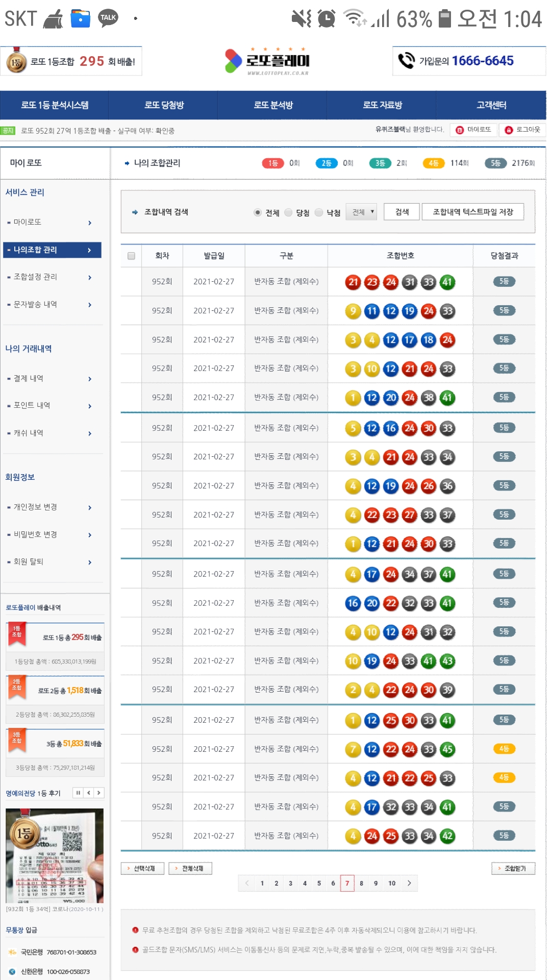Tap the phone icon beside 가입문의
The image size is (551, 980).
(406, 61)
